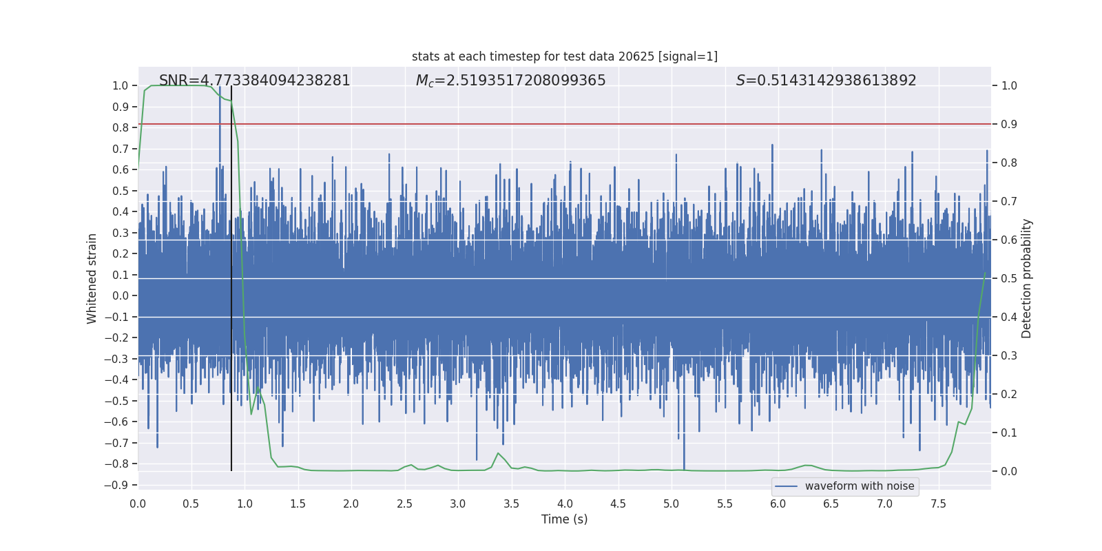Select the SNR value annotation

coord(254,81)
